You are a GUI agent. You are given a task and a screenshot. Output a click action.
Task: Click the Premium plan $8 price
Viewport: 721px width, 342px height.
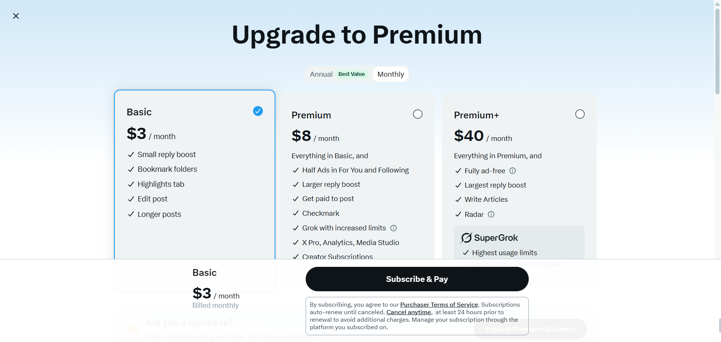302,136
